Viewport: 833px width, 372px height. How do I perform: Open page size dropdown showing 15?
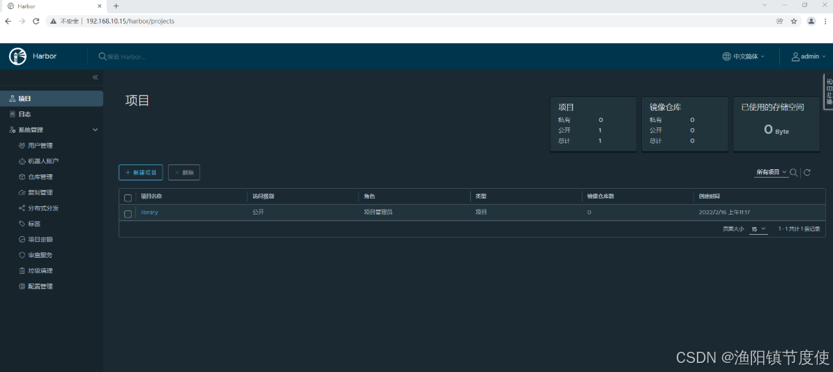point(758,229)
